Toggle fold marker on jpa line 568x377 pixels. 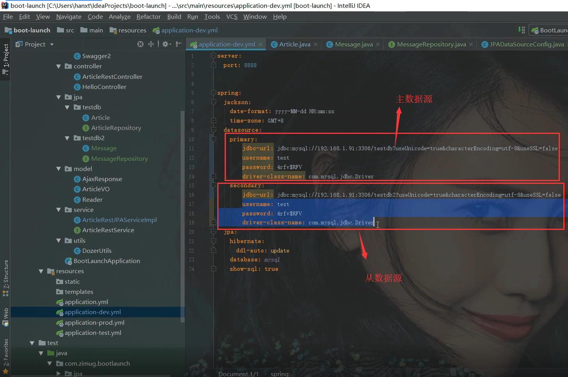213,232
